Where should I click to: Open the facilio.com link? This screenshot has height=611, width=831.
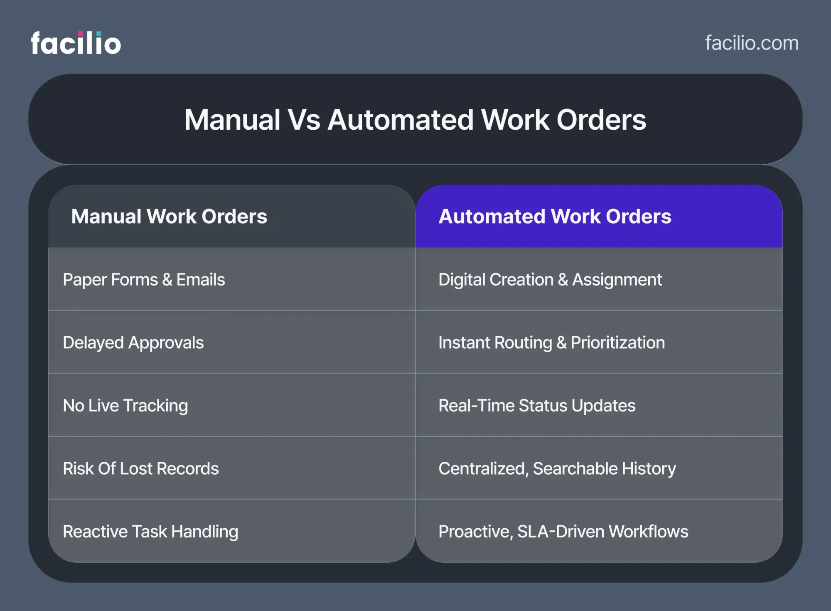click(x=751, y=43)
